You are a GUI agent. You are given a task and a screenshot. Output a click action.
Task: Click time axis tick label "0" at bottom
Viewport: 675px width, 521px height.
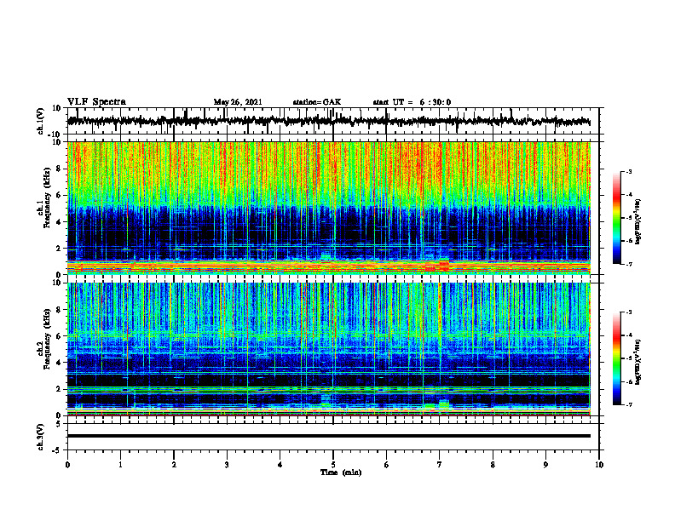point(67,465)
